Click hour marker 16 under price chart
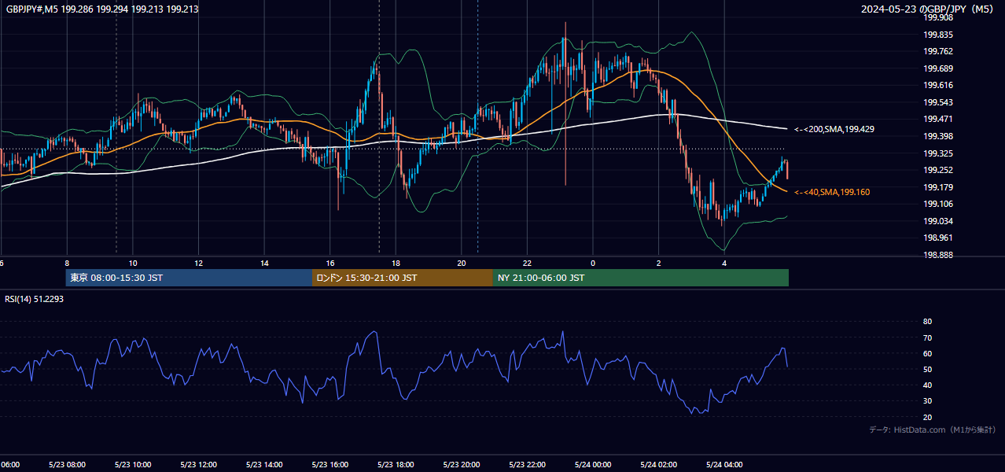Image resolution: width=1005 pixels, height=472 pixels. (x=330, y=264)
